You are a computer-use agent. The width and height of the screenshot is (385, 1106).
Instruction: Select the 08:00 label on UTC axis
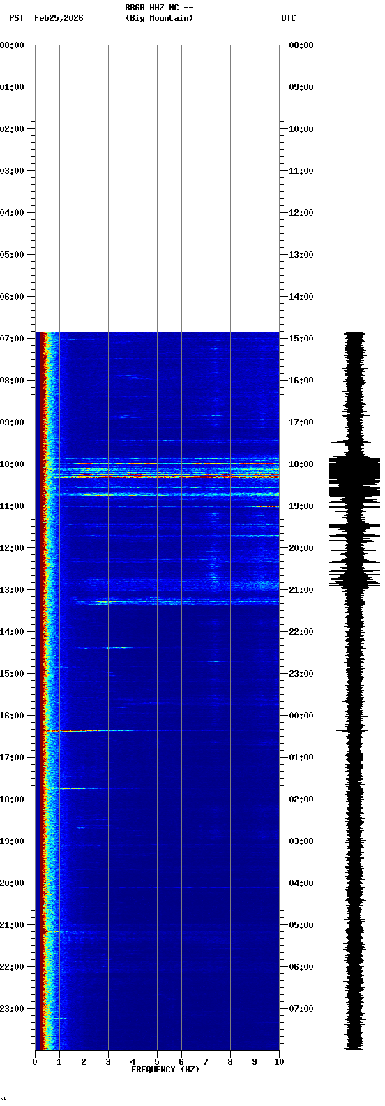[301, 45]
